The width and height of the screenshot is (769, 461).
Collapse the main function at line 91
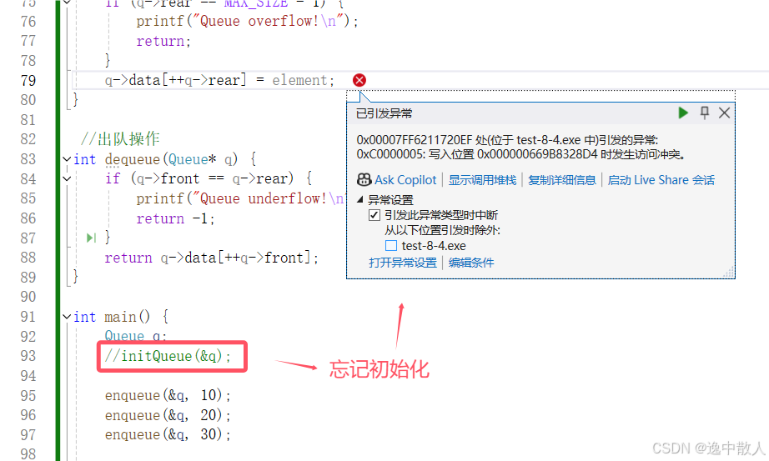(x=67, y=317)
